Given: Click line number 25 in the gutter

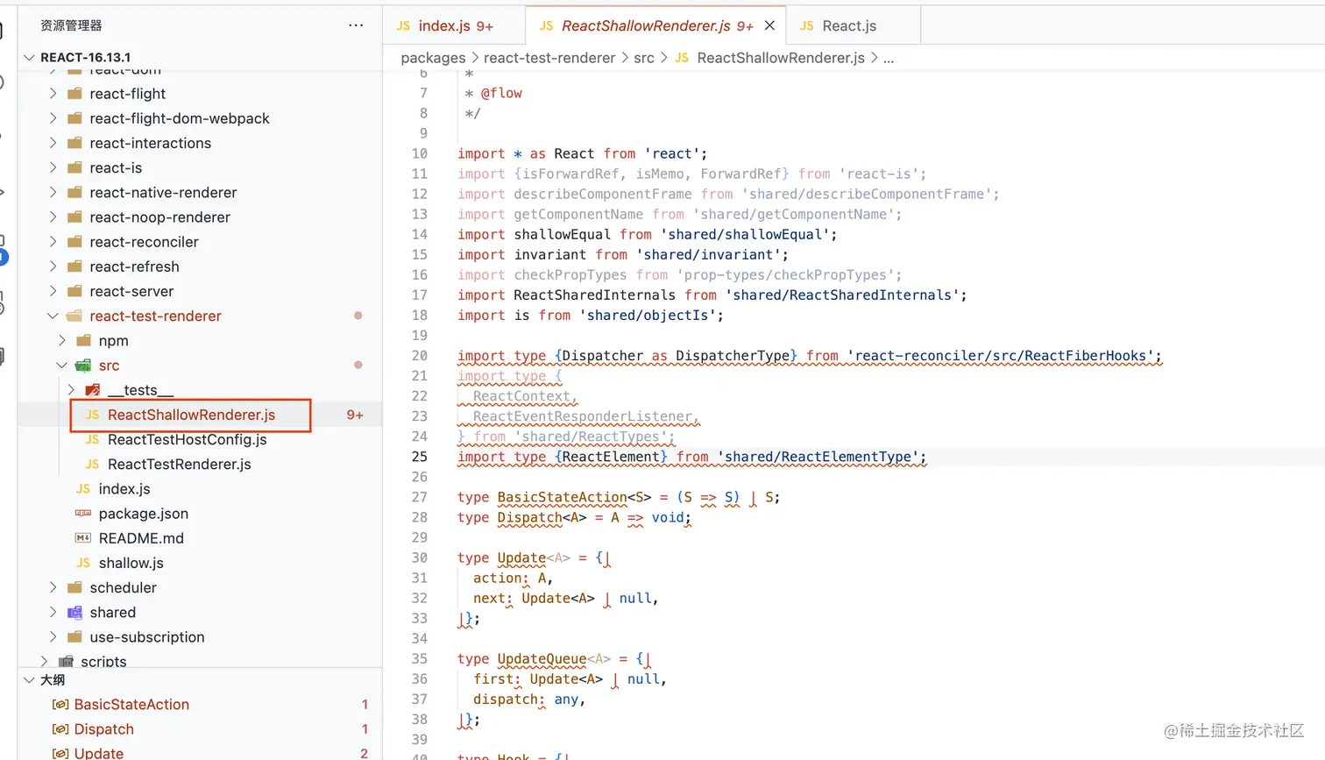Looking at the screenshot, I should 420,457.
